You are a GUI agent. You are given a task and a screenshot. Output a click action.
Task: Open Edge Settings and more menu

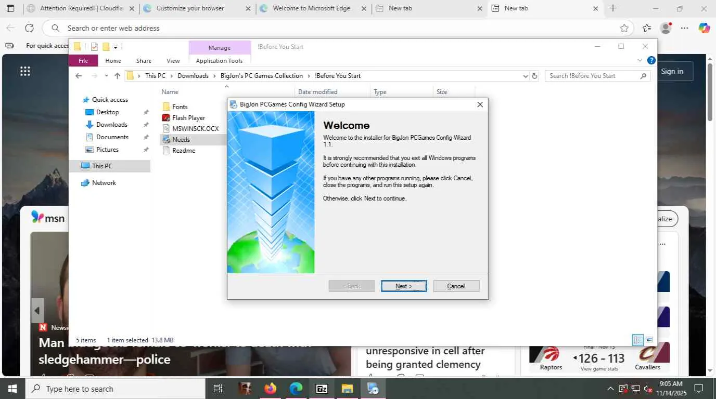(x=684, y=28)
